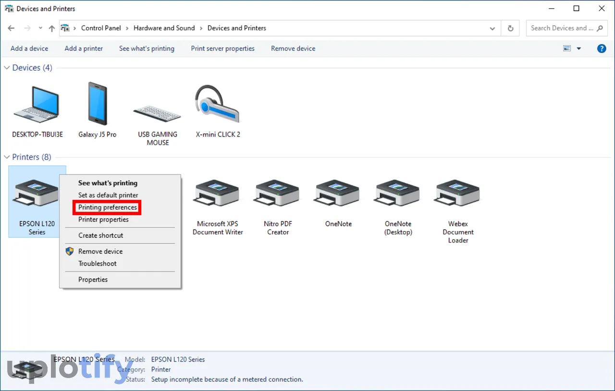This screenshot has width=615, height=391.
Task: Click the Back navigation arrow
Action: 12,28
